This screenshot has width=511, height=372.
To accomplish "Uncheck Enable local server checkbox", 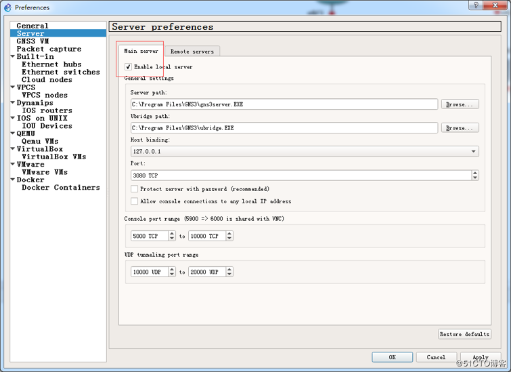I will tap(128, 67).
